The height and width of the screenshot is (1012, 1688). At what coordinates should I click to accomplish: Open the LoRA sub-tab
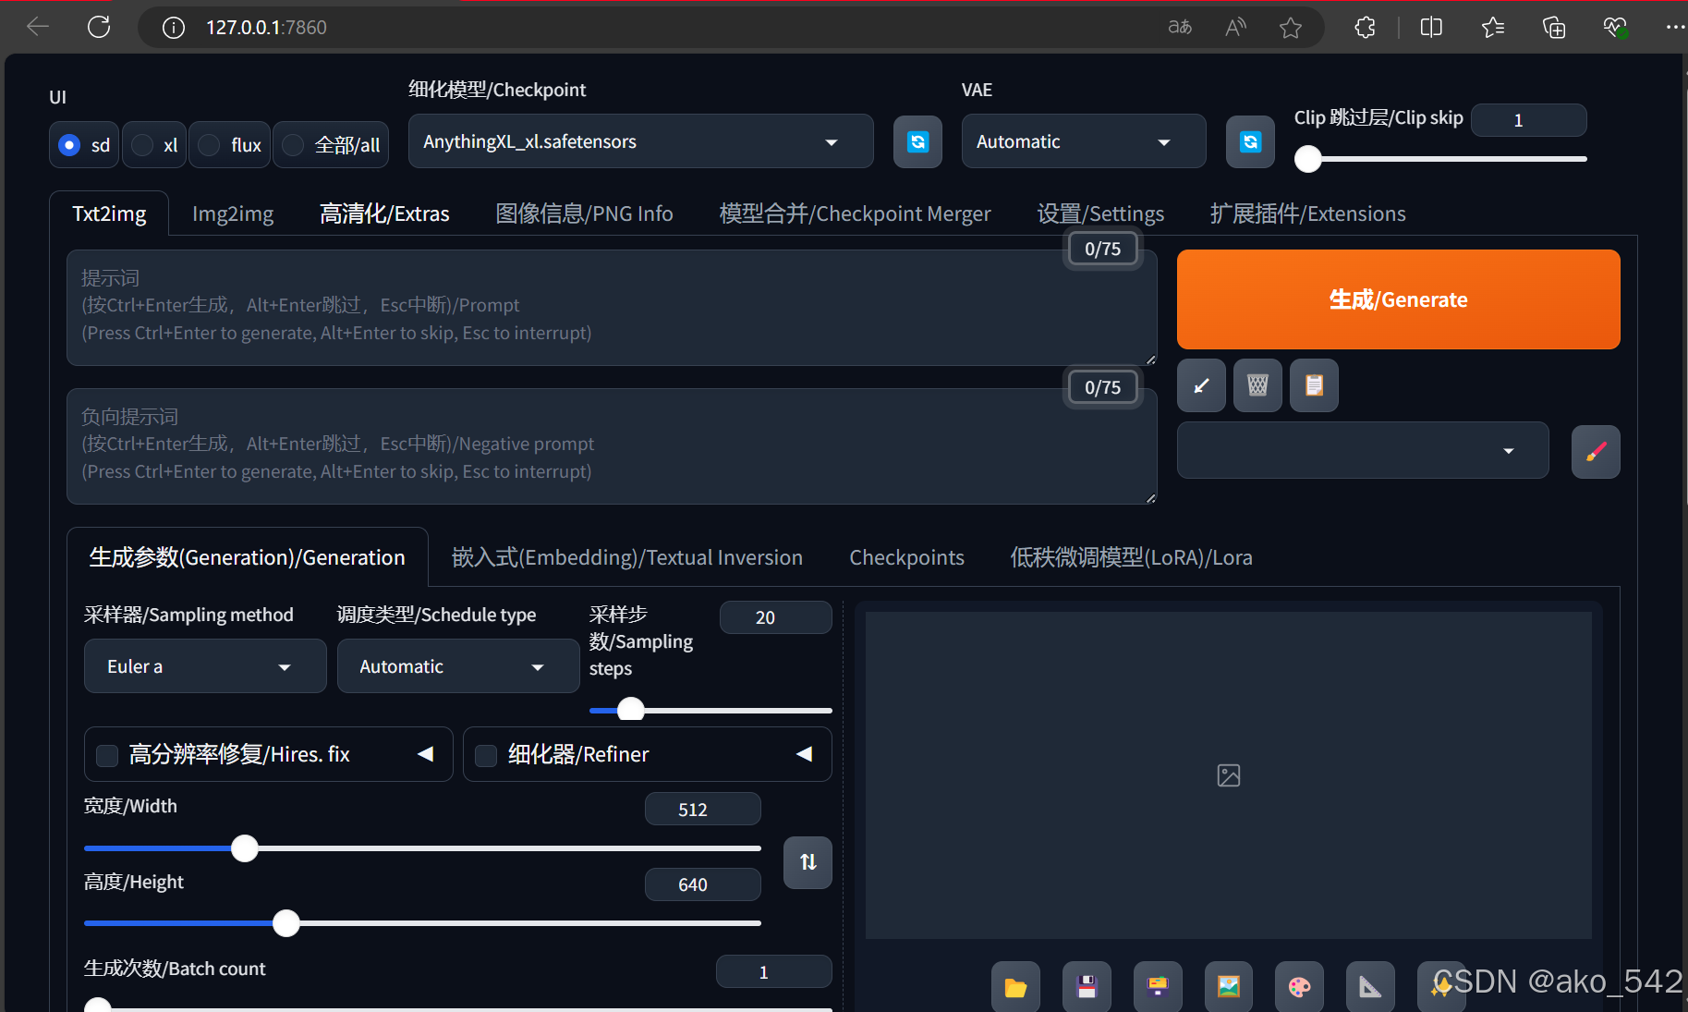tap(1131, 557)
